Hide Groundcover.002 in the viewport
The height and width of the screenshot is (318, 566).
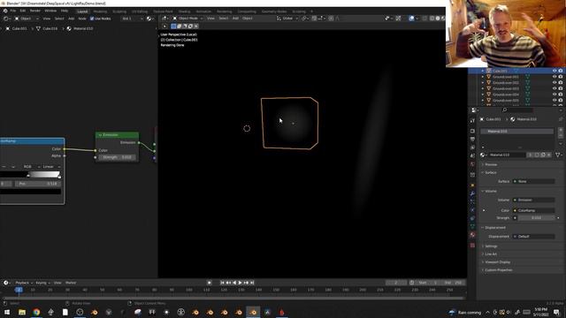coord(555,82)
